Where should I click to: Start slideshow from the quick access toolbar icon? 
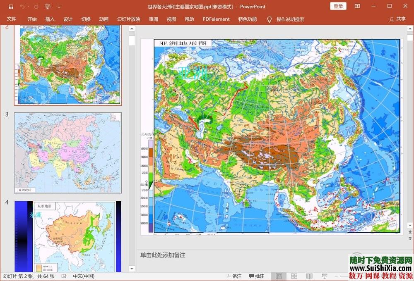pos(48,7)
